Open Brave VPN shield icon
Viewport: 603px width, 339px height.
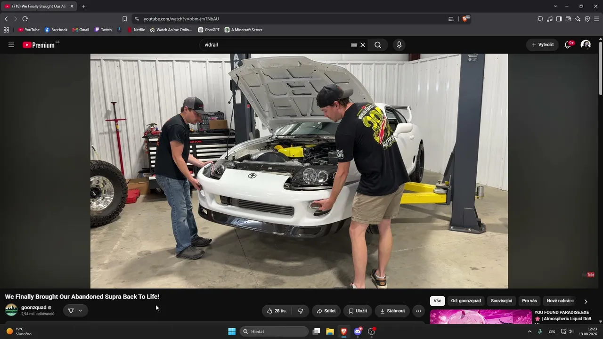pos(587,19)
